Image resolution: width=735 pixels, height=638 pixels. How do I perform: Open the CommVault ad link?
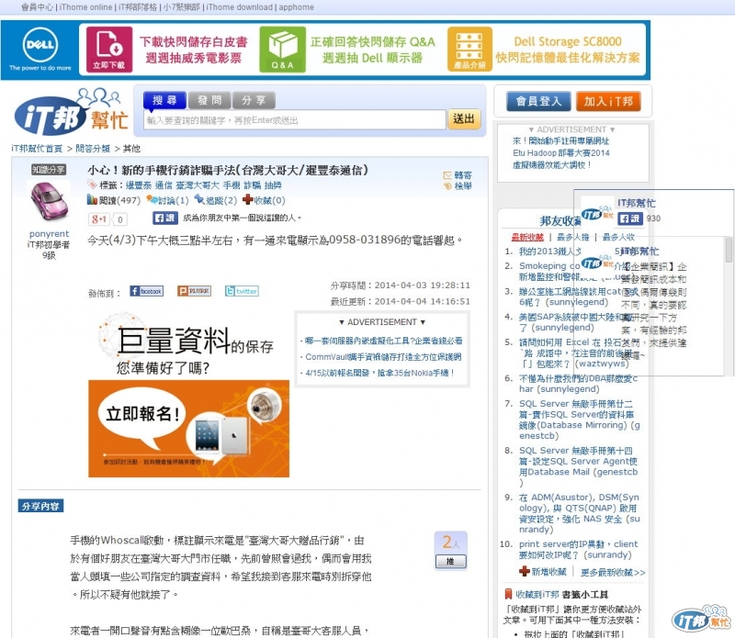383,357
